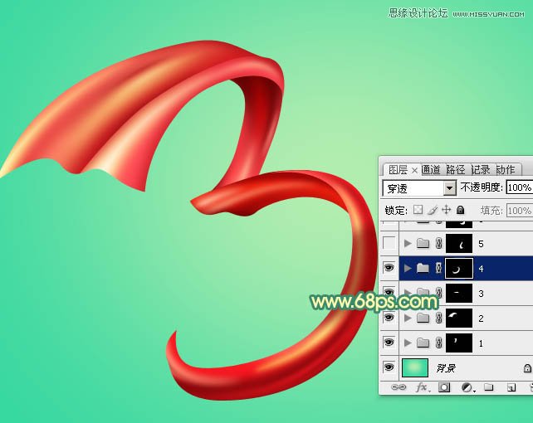The height and width of the screenshot is (423, 533).
Task: Lock layer position
Action: point(446,211)
